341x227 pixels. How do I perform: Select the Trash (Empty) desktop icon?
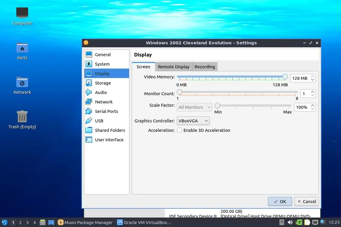click(x=22, y=116)
